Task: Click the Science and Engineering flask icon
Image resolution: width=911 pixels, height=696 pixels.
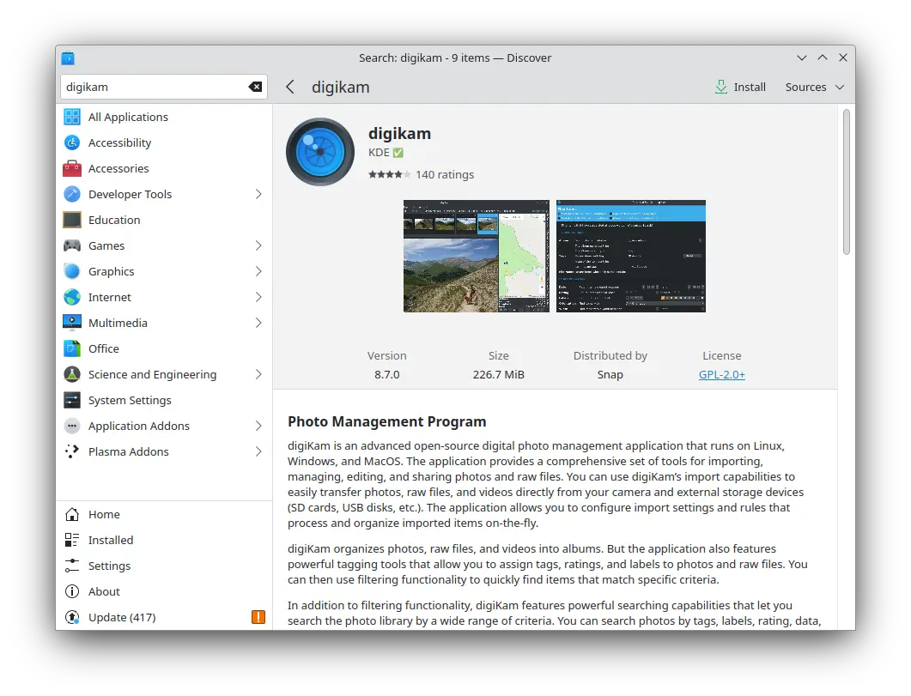Action: click(x=72, y=374)
